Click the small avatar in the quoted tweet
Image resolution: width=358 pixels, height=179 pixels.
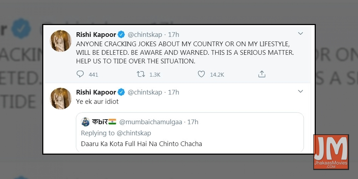(85, 122)
